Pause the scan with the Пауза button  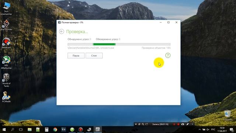coord(76,56)
